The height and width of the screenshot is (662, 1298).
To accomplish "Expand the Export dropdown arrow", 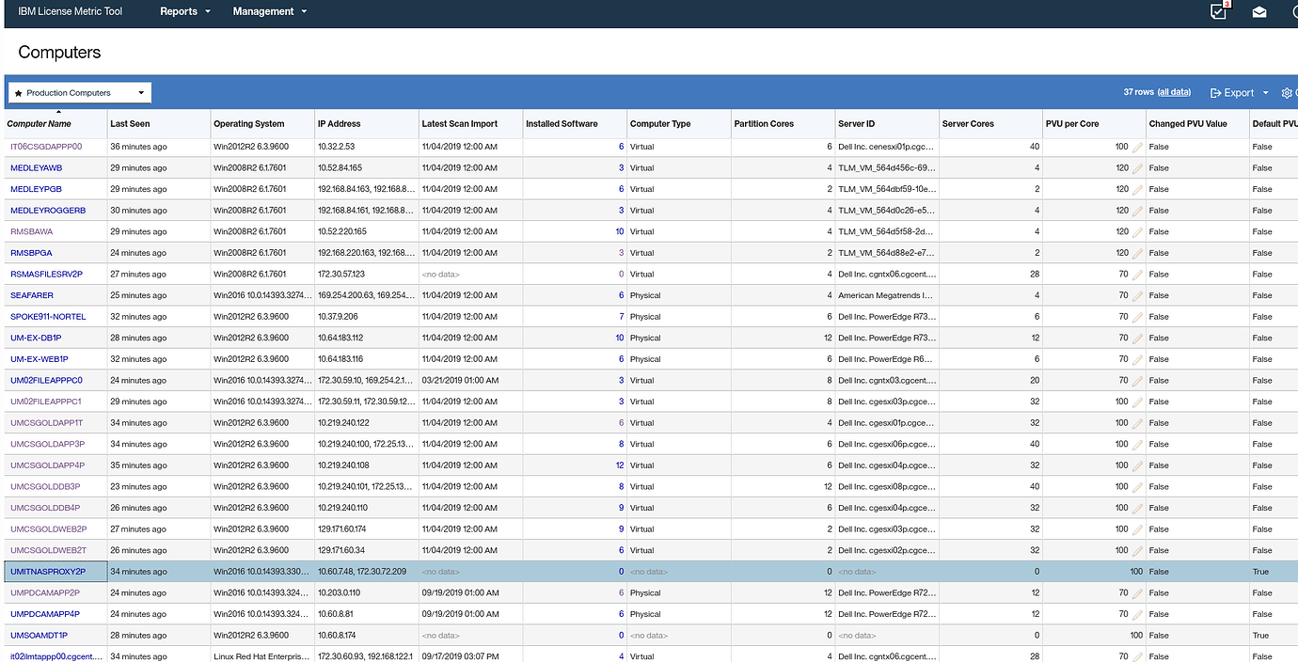I will tap(1265, 92).
